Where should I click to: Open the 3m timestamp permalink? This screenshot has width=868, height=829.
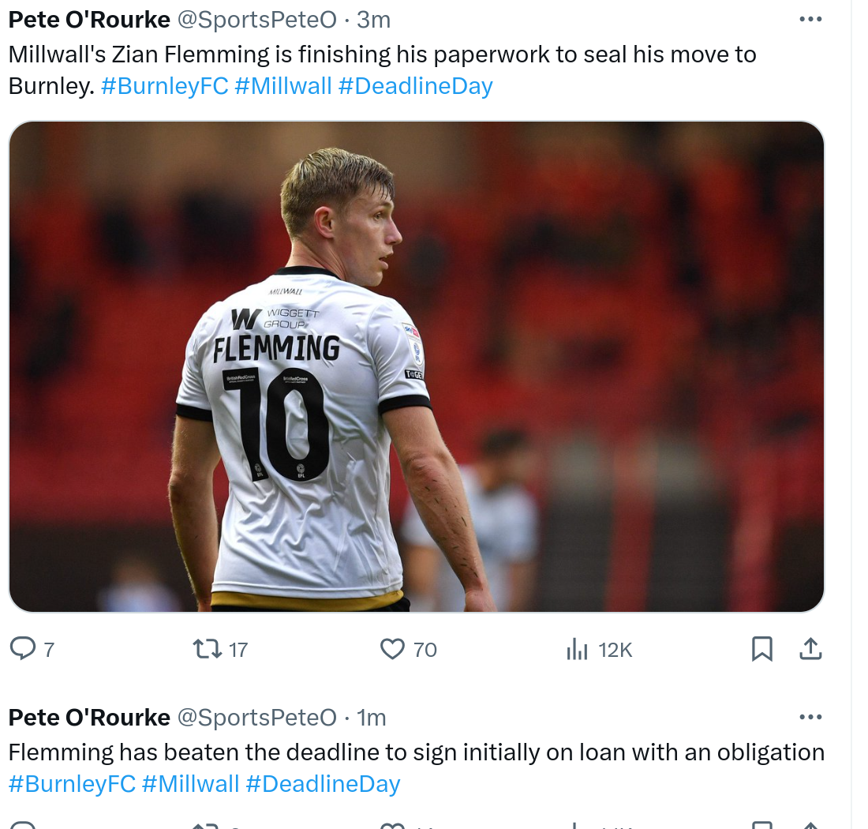[x=374, y=20]
